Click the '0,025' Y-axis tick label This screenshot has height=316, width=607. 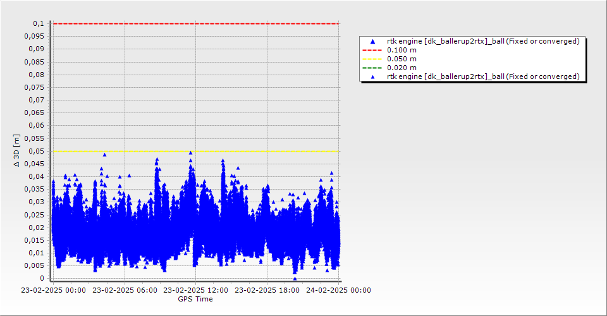click(34, 215)
